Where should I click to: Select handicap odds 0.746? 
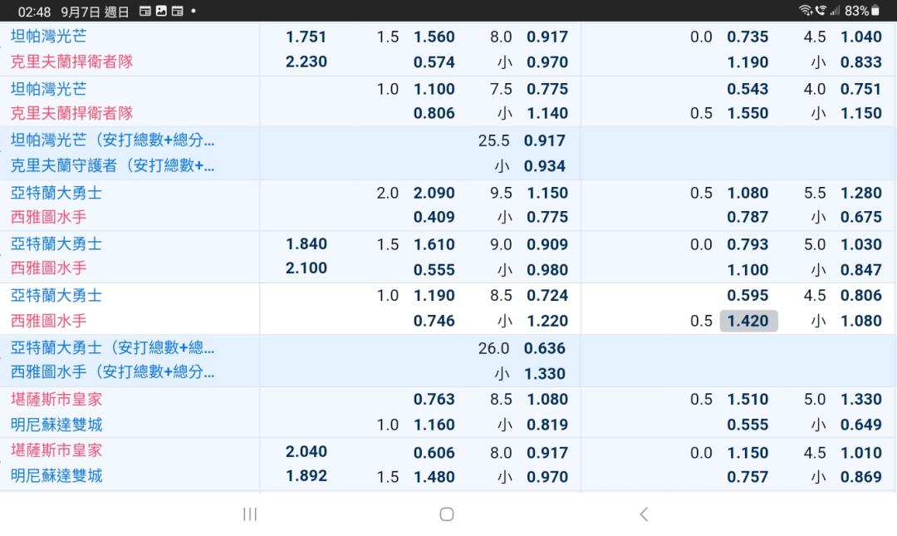pos(434,321)
